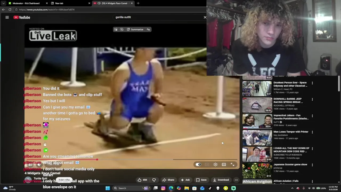
Task: Click the Ask button
Action: point(185,180)
